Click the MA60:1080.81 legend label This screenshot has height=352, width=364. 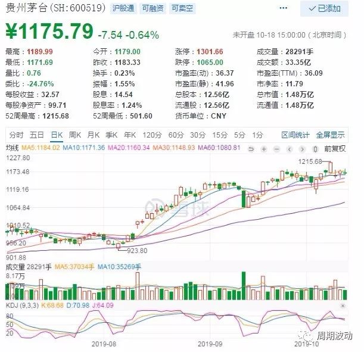pyautogui.click(x=219, y=148)
